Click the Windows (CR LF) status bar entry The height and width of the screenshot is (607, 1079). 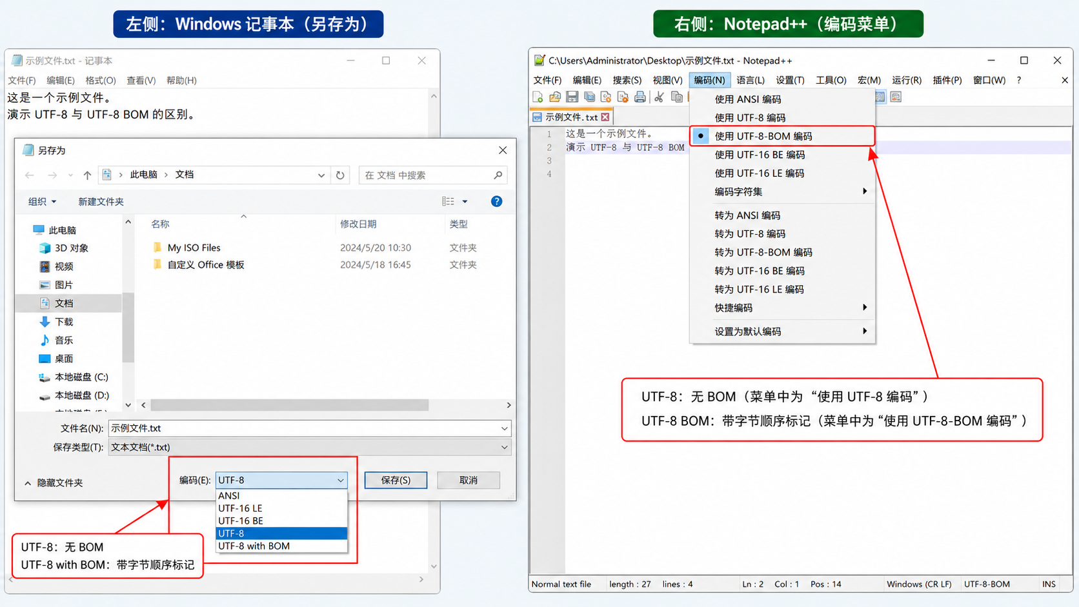(919, 584)
